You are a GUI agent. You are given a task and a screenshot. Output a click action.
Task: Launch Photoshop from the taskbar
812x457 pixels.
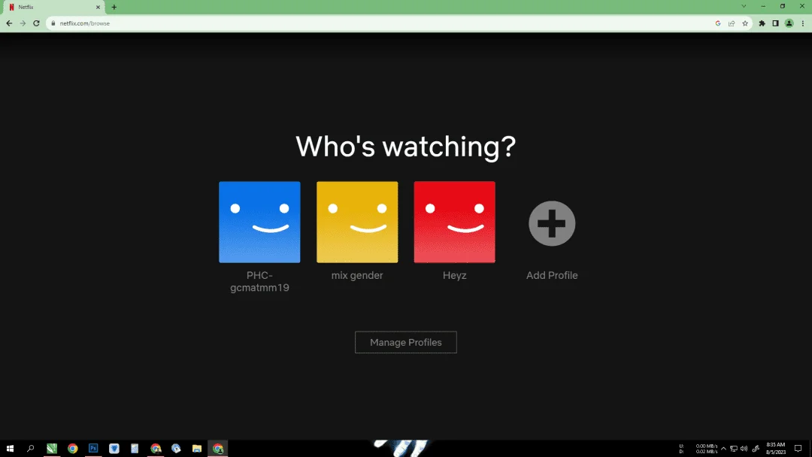click(93, 448)
